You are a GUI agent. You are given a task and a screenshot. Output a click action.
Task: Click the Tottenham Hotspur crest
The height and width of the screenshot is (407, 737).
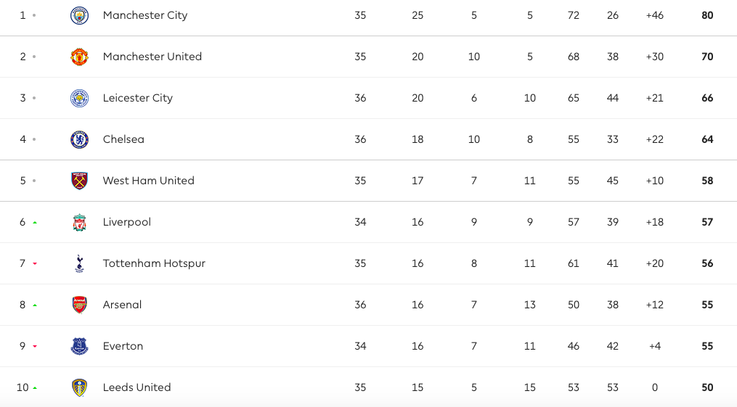tap(79, 263)
